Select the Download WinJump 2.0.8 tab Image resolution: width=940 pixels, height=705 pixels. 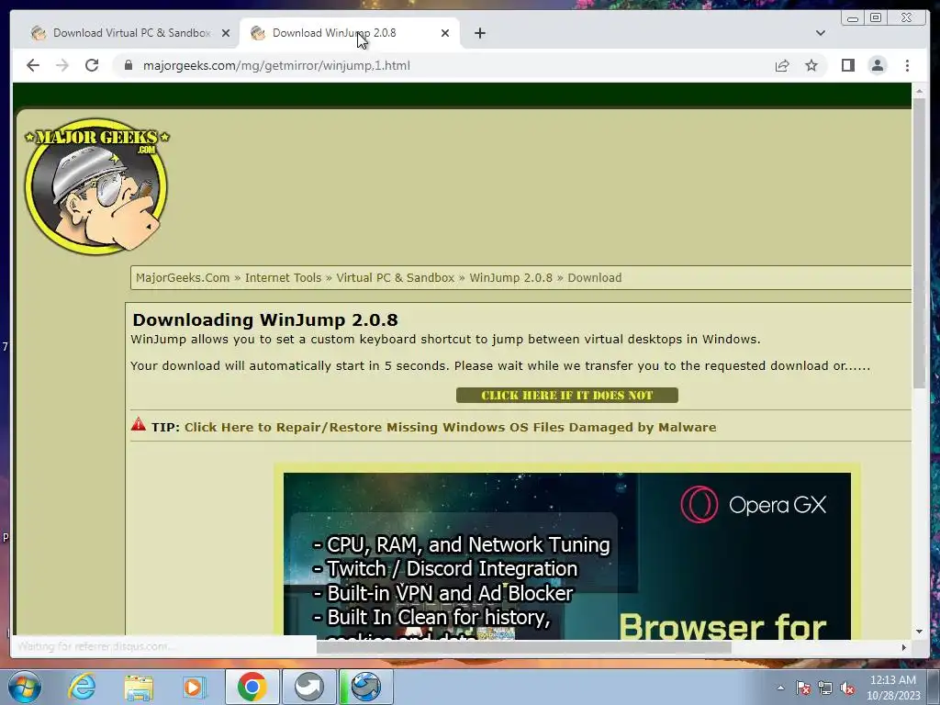point(350,33)
